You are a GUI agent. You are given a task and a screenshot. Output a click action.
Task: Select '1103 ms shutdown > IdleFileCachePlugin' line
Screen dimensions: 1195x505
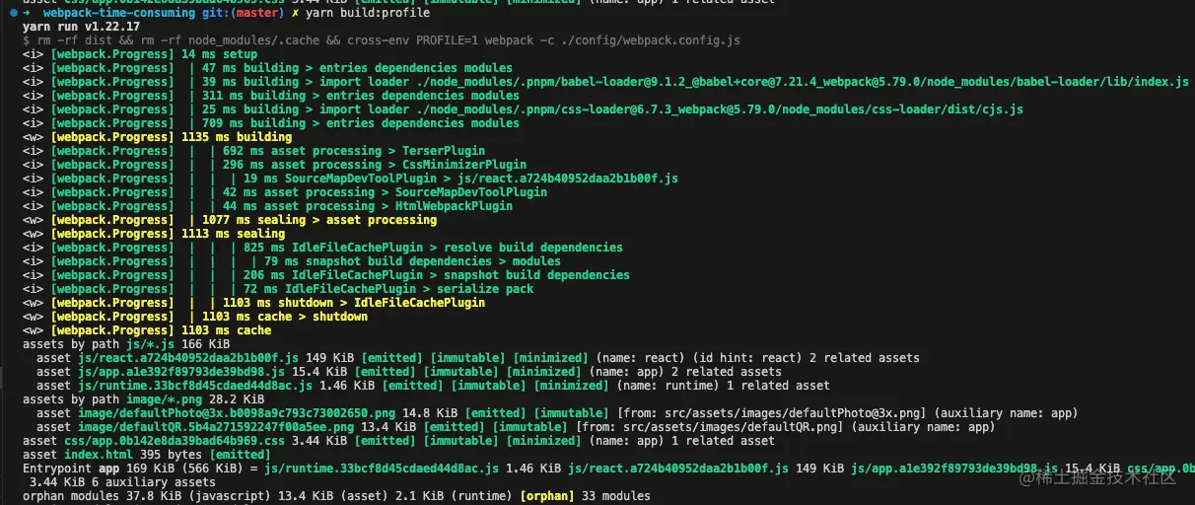354,303
